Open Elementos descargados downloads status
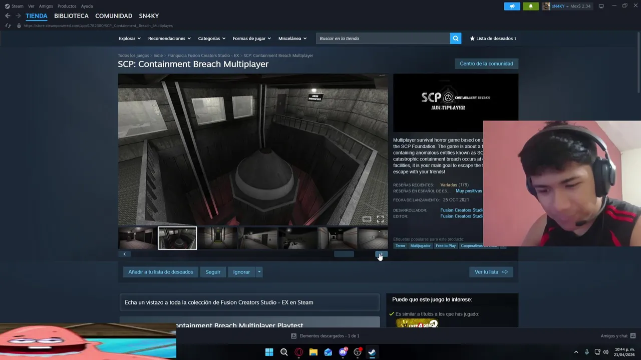Viewport: 641px width, 360px height. click(x=325, y=336)
